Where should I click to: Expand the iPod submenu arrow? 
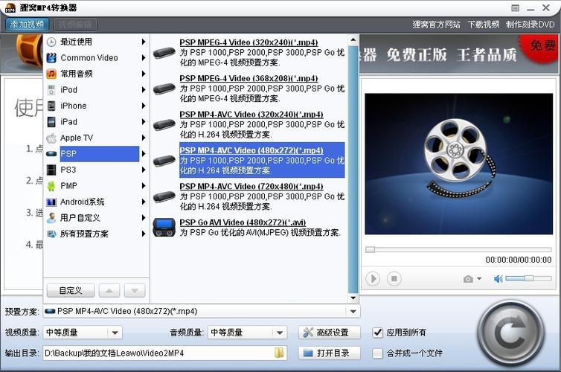pos(144,90)
